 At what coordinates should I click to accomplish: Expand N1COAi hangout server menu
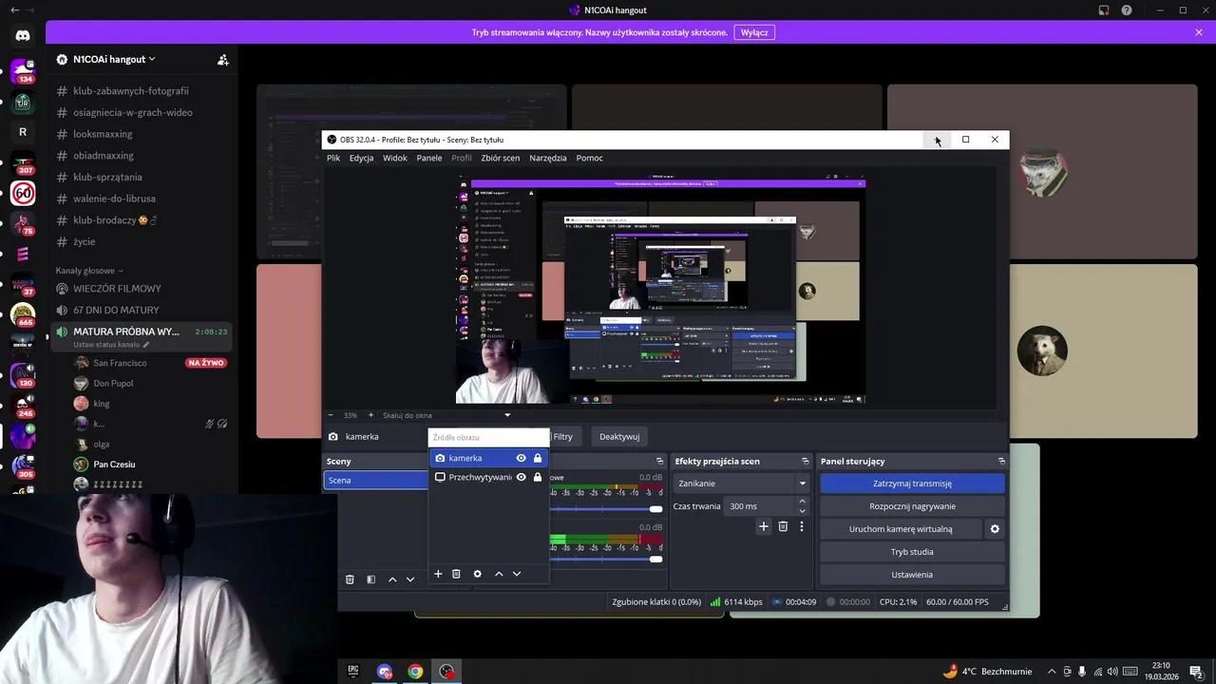tap(114, 59)
